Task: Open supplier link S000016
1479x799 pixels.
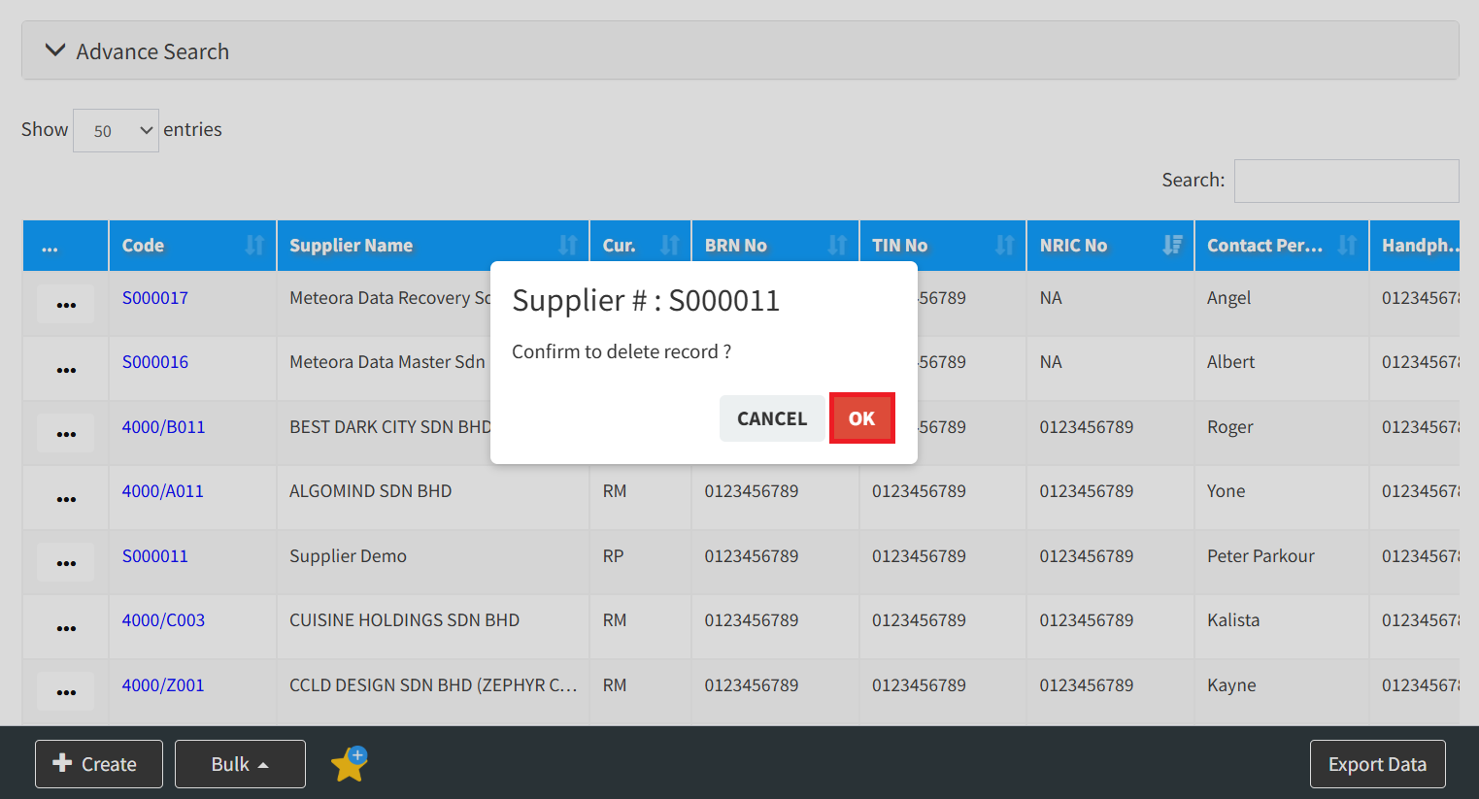Action: pyautogui.click(x=155, y=362)
